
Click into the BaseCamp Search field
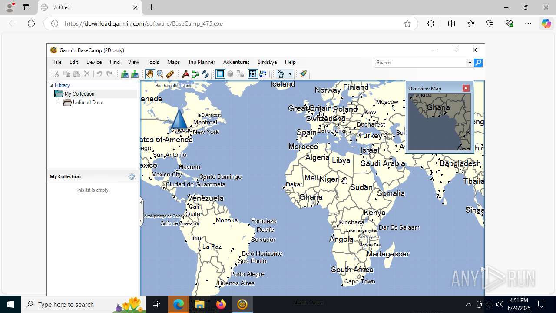420,63
